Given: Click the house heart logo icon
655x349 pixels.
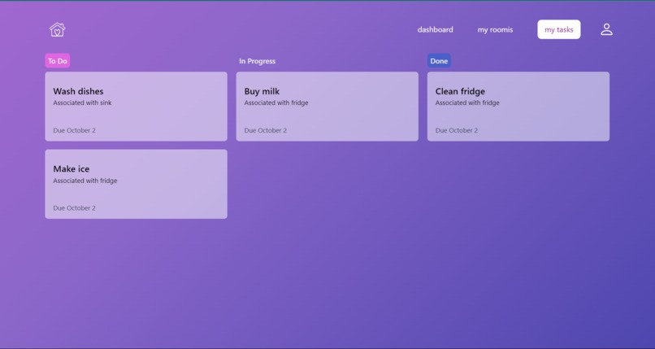Looking at the screenshot, I should pos(57,29).
